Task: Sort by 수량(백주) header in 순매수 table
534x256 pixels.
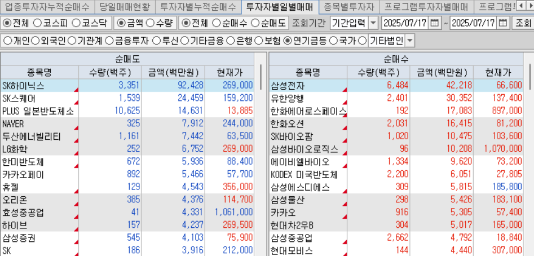Action: pyautogui.click(x=378, y=72)
